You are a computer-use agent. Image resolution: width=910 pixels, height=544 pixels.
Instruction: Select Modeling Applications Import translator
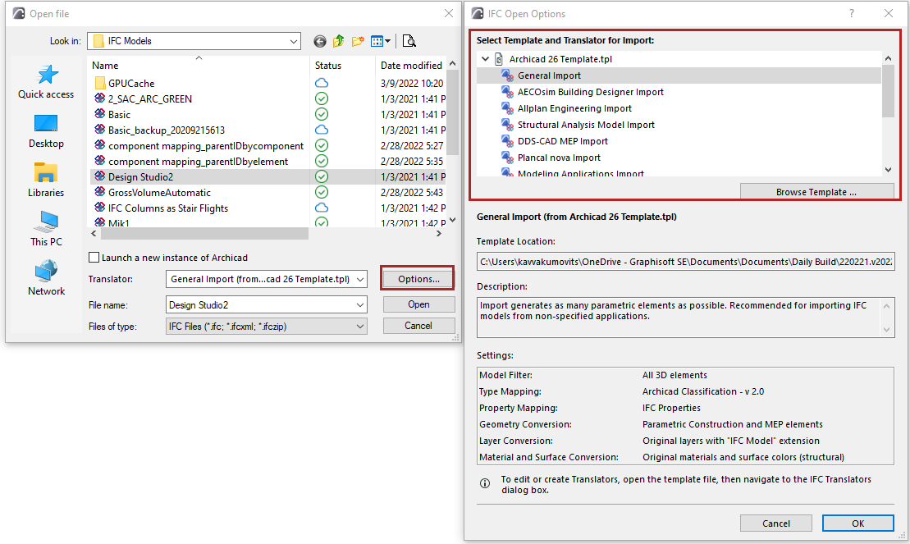[x=580, y=172]
